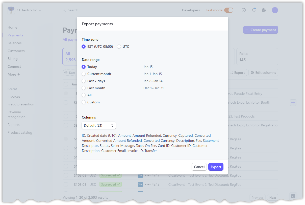Click the Edit columns gear button
Viewport: 305px width, 205px height.
point(263,73)
